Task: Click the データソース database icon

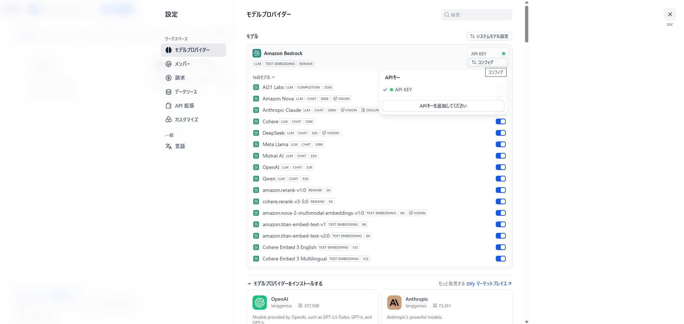Action: pyautogui.click(x=169, y=92)
